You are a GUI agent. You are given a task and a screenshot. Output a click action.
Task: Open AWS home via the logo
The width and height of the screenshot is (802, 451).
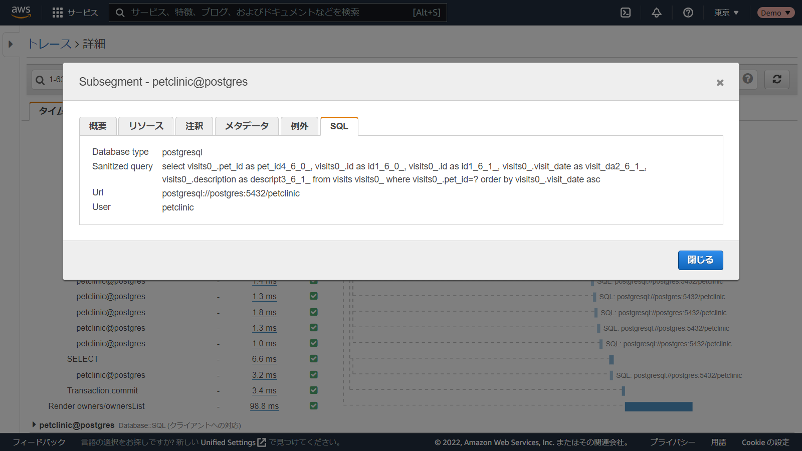point(21,12)
